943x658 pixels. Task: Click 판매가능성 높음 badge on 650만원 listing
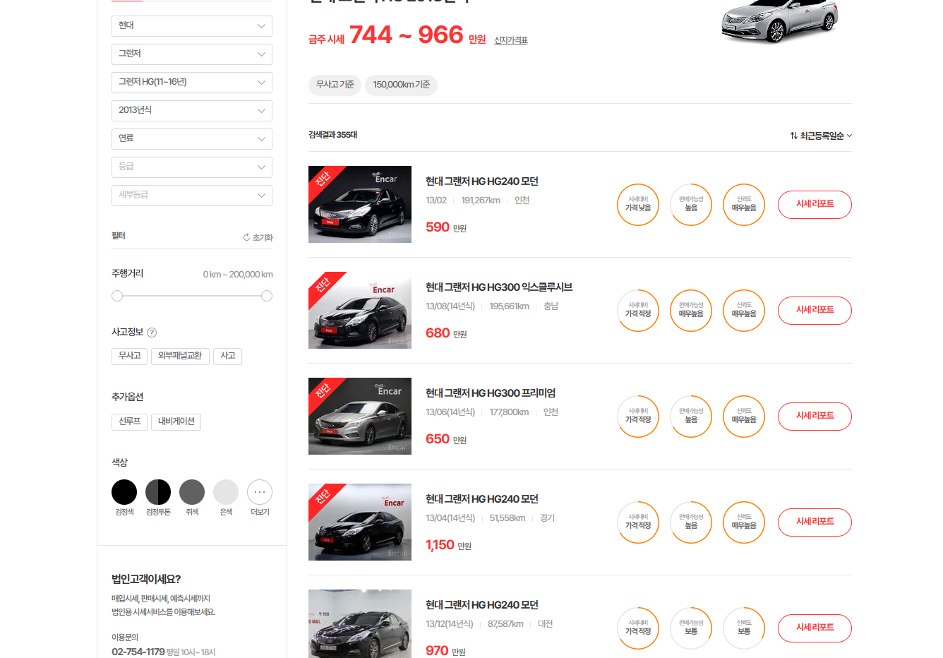(x=691, y=417)
